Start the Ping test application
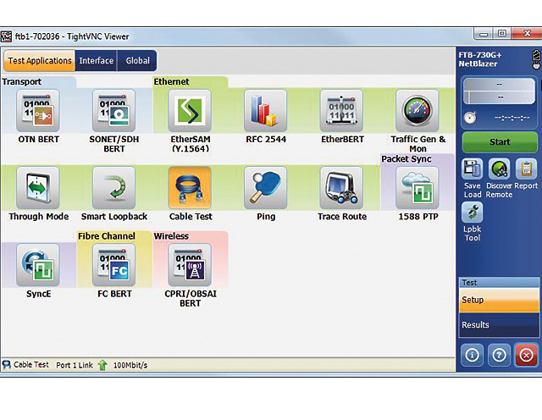 (265, 188)
